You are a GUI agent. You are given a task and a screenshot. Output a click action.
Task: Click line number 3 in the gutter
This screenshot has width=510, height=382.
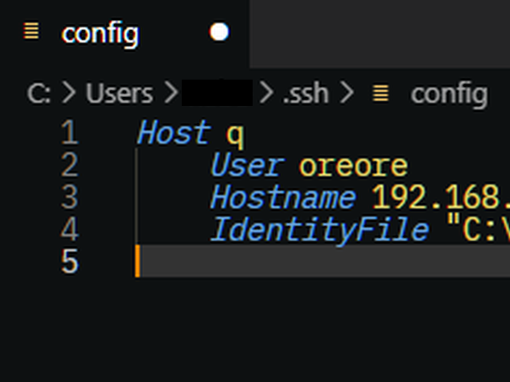point(69,197)
